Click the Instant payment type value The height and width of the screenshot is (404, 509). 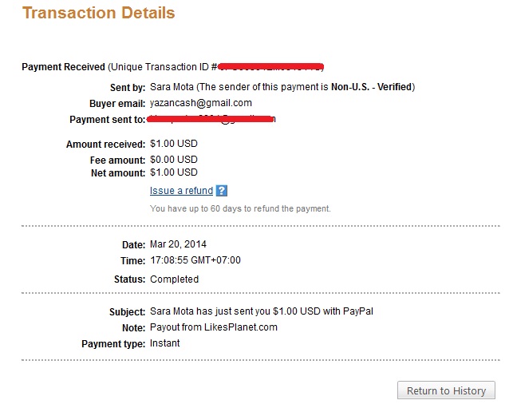point(164,343)
